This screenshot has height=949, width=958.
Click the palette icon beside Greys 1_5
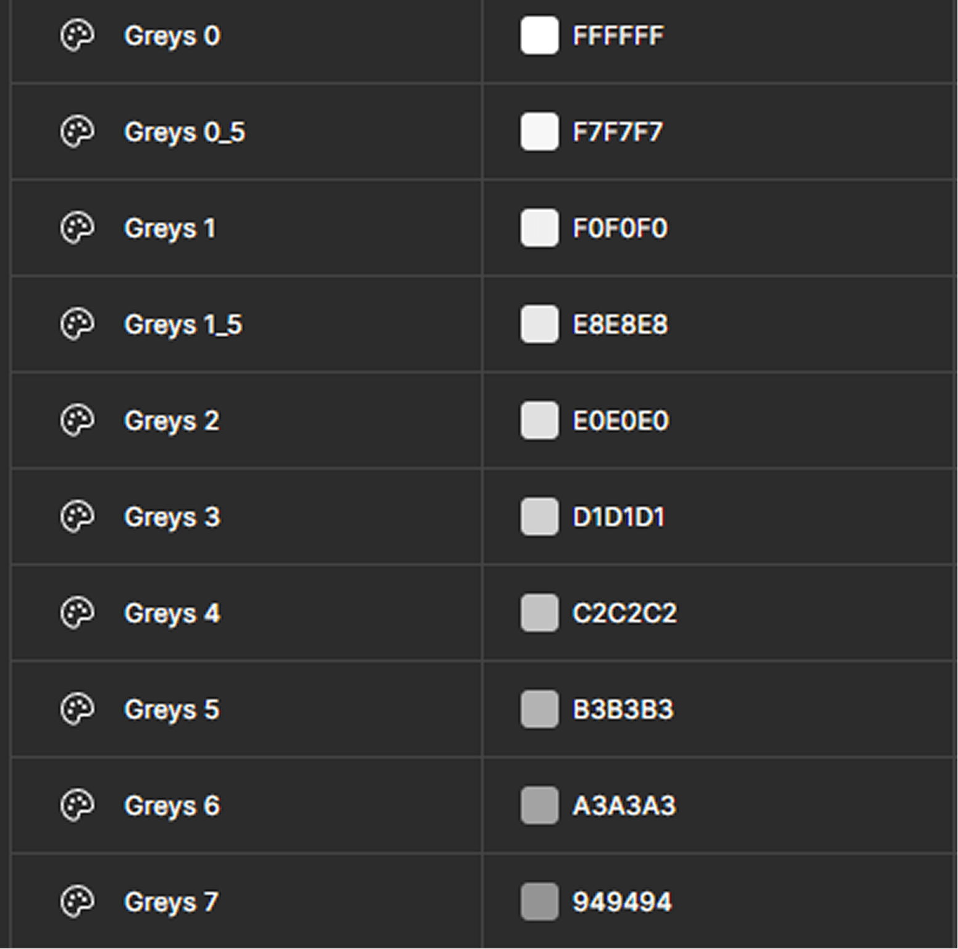(78, 324)
